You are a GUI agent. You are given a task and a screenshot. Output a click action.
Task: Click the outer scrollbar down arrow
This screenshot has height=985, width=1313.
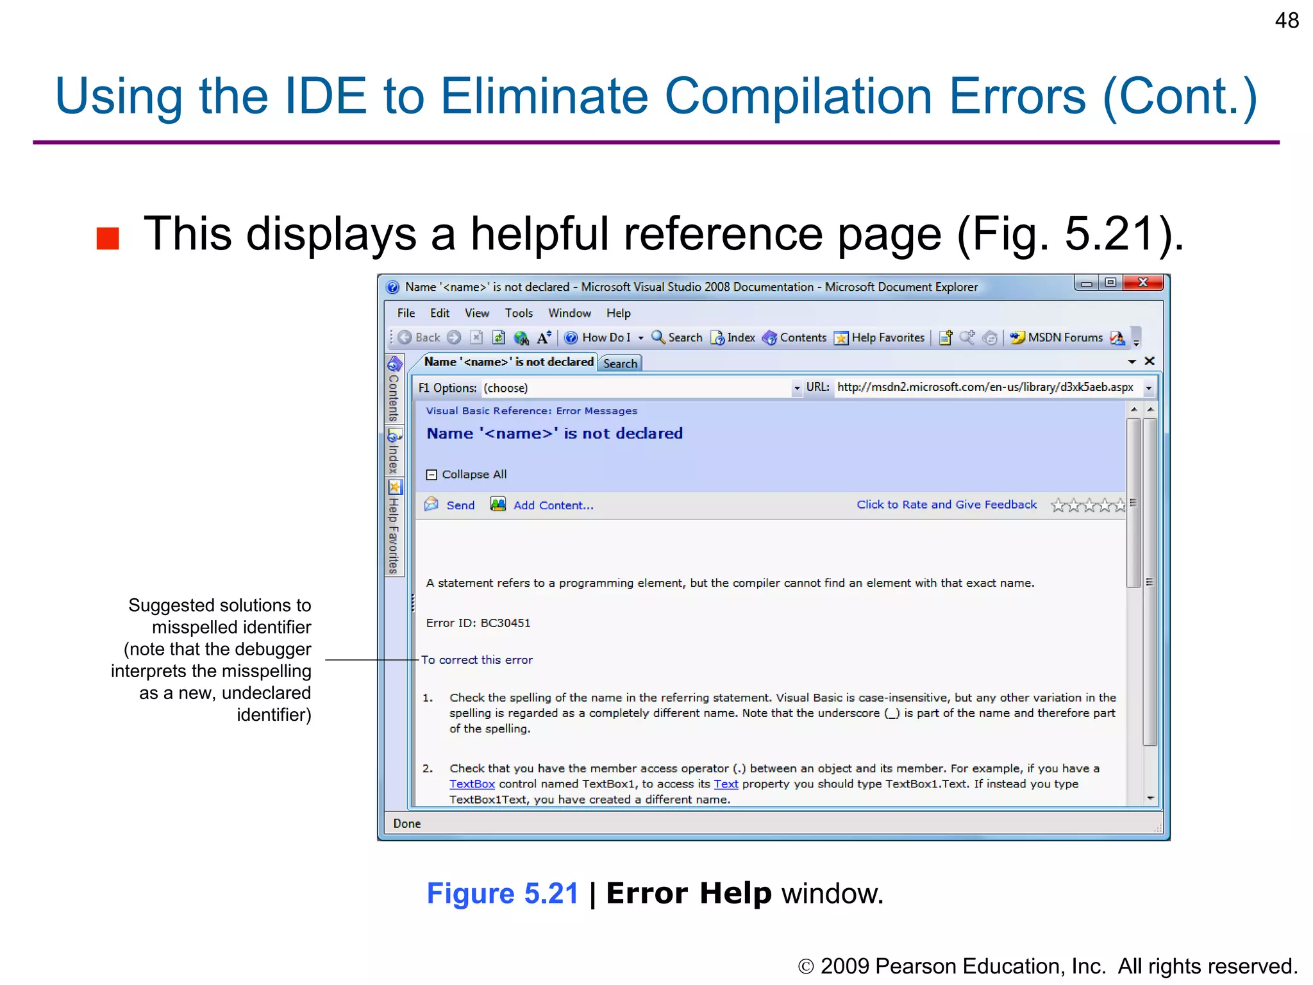click(x=1150, y=798)
